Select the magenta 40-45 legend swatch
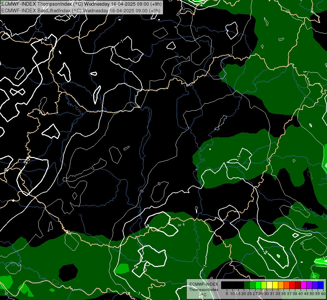 pyautogui.click(x=304, y=285)
